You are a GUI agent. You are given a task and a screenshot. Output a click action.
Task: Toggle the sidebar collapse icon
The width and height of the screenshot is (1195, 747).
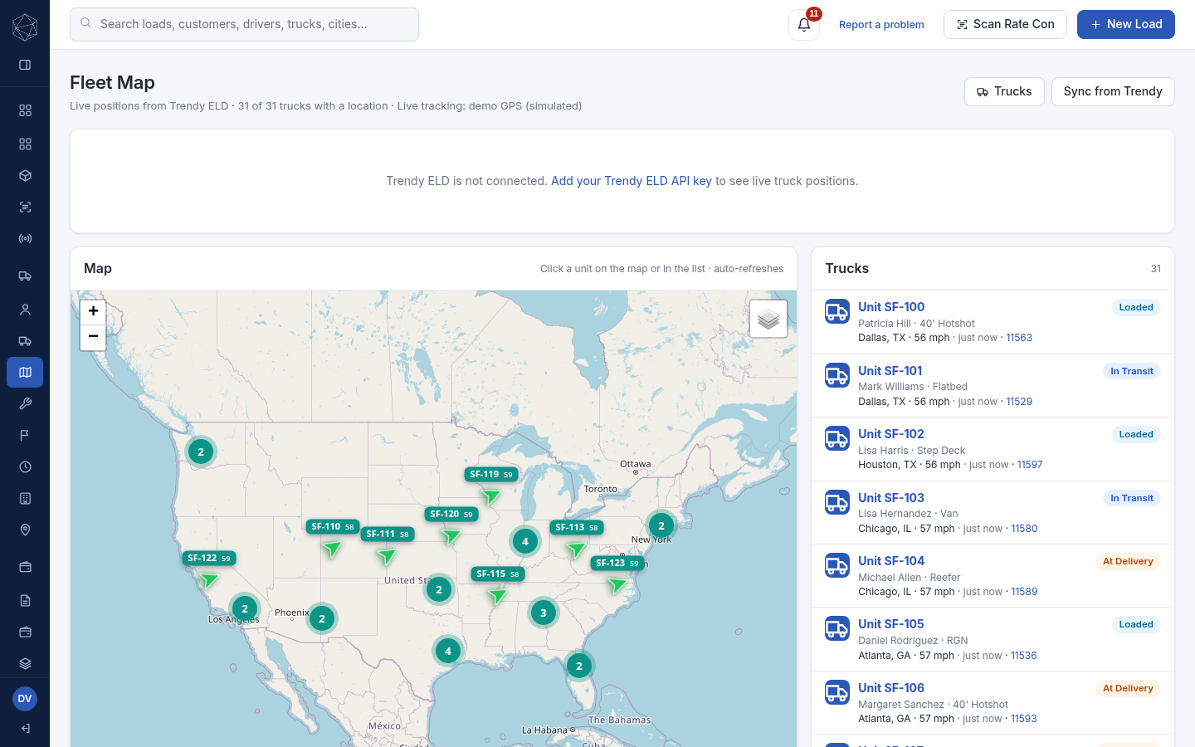click(x=25, y=65)
